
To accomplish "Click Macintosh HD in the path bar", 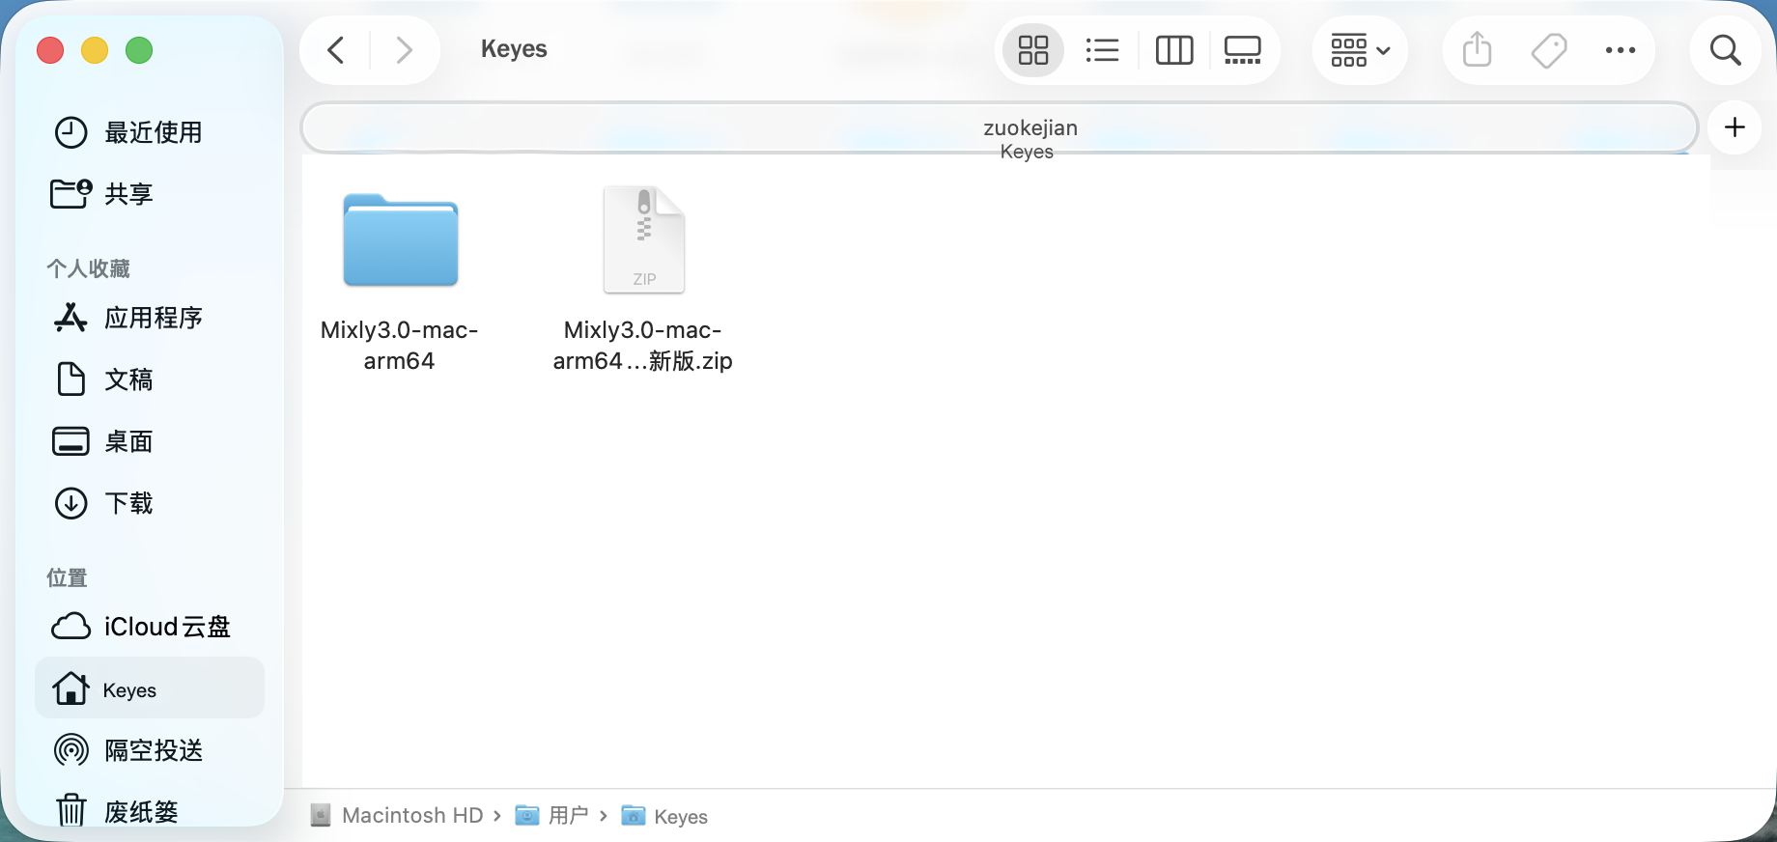I will [x=397, y=816].
